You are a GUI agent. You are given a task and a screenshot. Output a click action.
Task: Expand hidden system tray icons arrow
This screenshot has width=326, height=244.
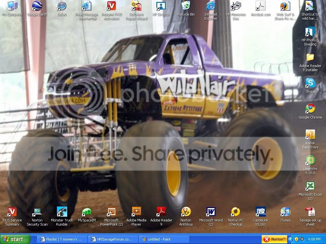[290, 239]
